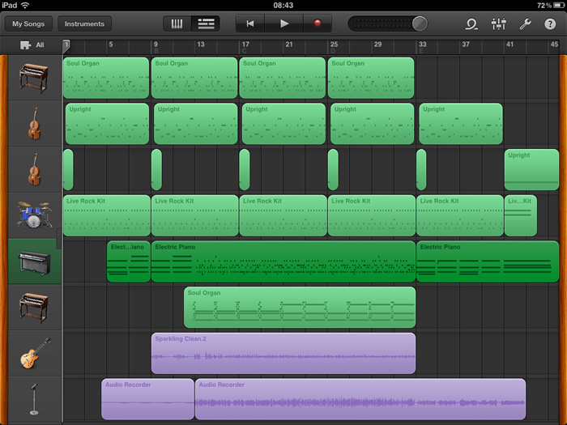The height and width of the screenshot is (425, 567).
Task: Open My Songs browser
Action: tap(28, 23)
